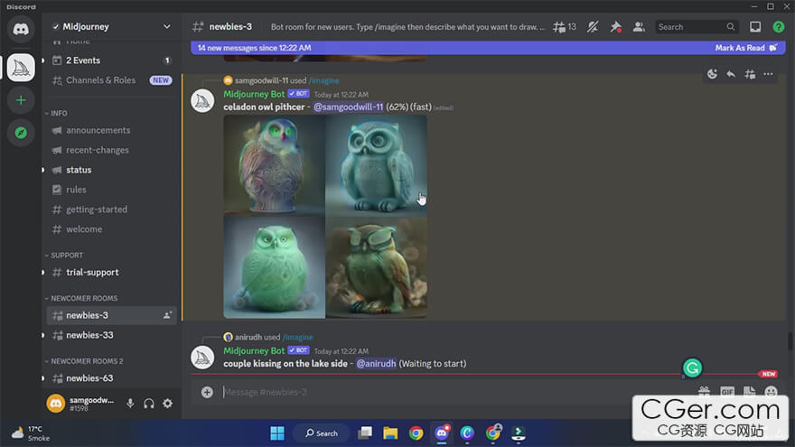Click /imagine link by anirudh
The height and width of the screenshot is (447, 795).
point(297,337)
